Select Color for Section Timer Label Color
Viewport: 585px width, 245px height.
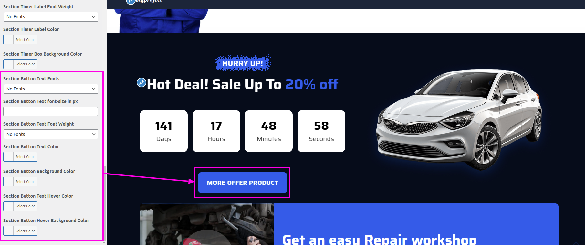[x=20, y=40]
